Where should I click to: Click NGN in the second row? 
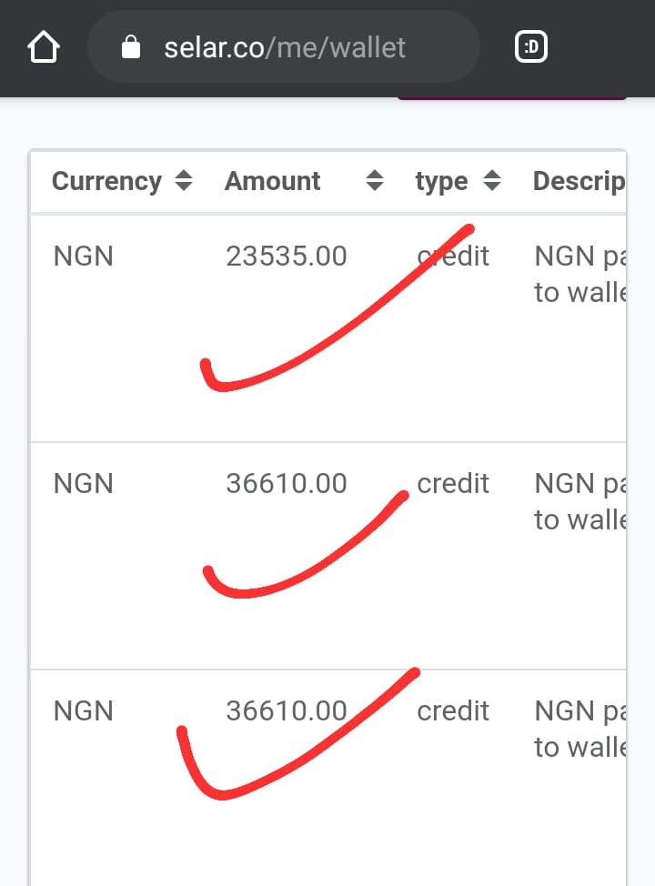84,484
